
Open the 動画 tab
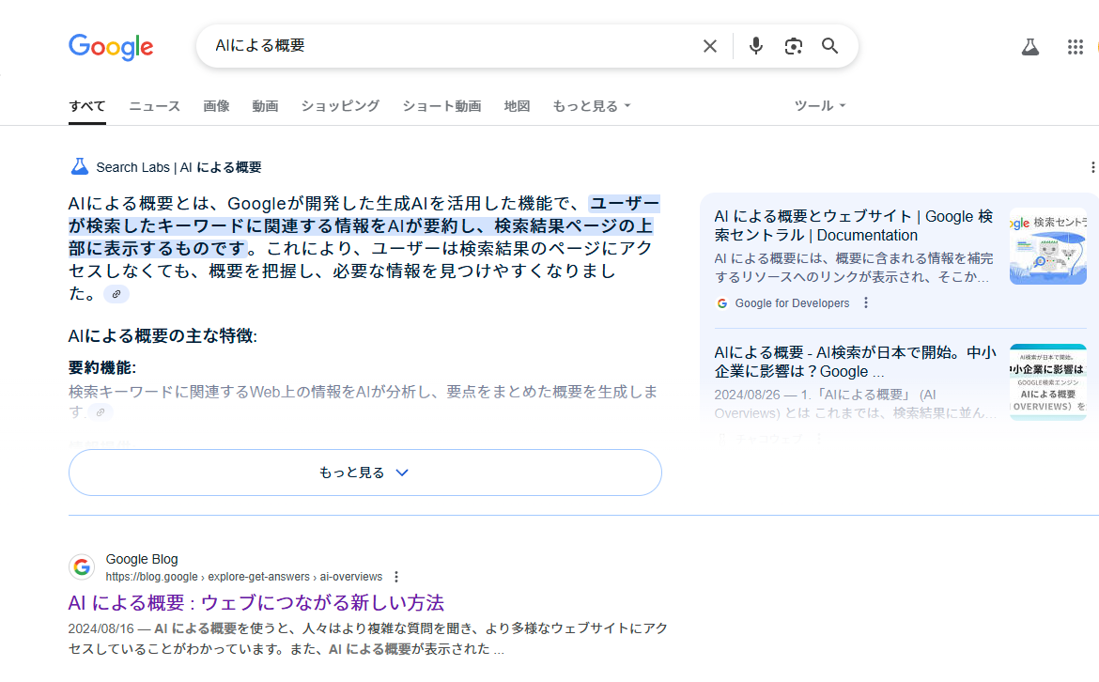tap(265, 106)
